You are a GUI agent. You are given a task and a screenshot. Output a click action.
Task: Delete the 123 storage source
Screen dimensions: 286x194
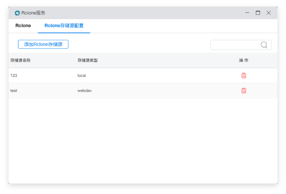(x=244, y=75)
